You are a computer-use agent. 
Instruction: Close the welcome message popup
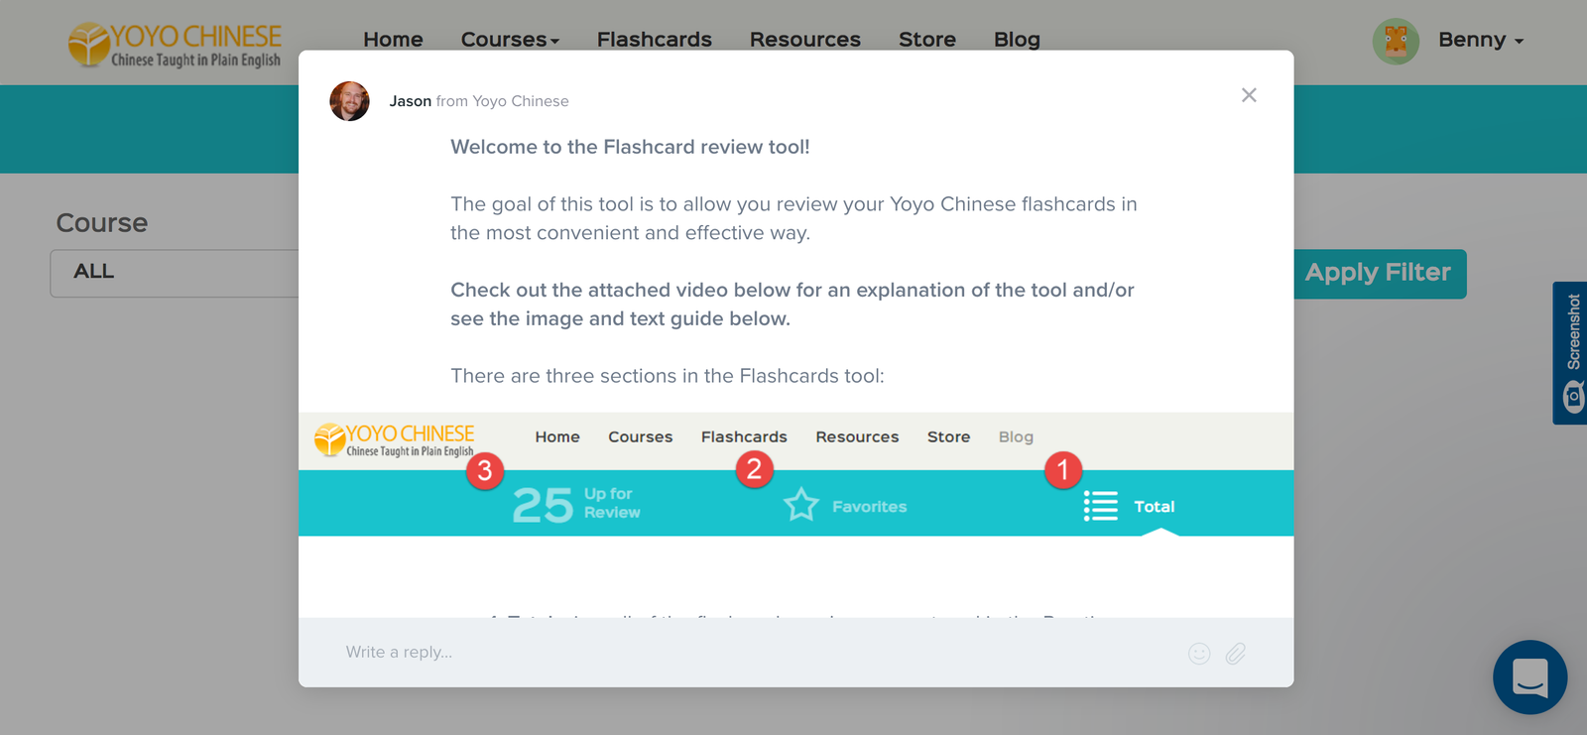[1249, 95]
